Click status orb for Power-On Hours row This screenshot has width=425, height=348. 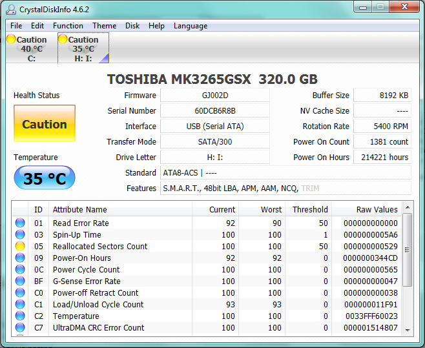click(x=20, y=258)
